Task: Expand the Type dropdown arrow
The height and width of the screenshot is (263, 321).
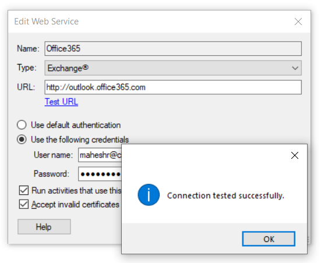Action: pyautogui.click(x=295, y=68)
